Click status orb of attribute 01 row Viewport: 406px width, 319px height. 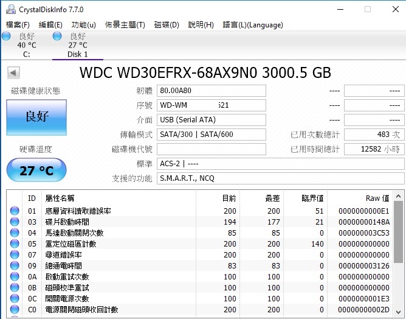[15, 211]
